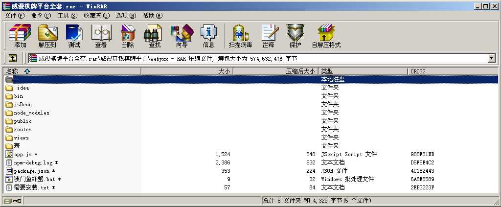
Task: Click the JScript Script 文件 type cell
Action: coord(349,154)
